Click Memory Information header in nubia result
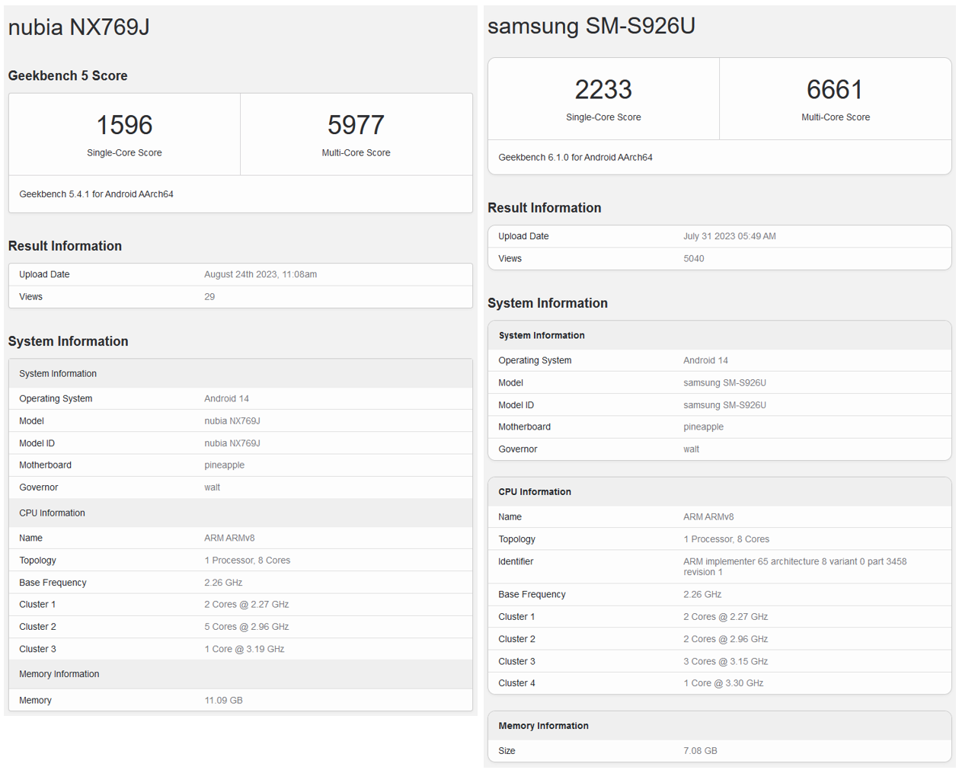Screen dimensions: 959x770 [59, 674]
